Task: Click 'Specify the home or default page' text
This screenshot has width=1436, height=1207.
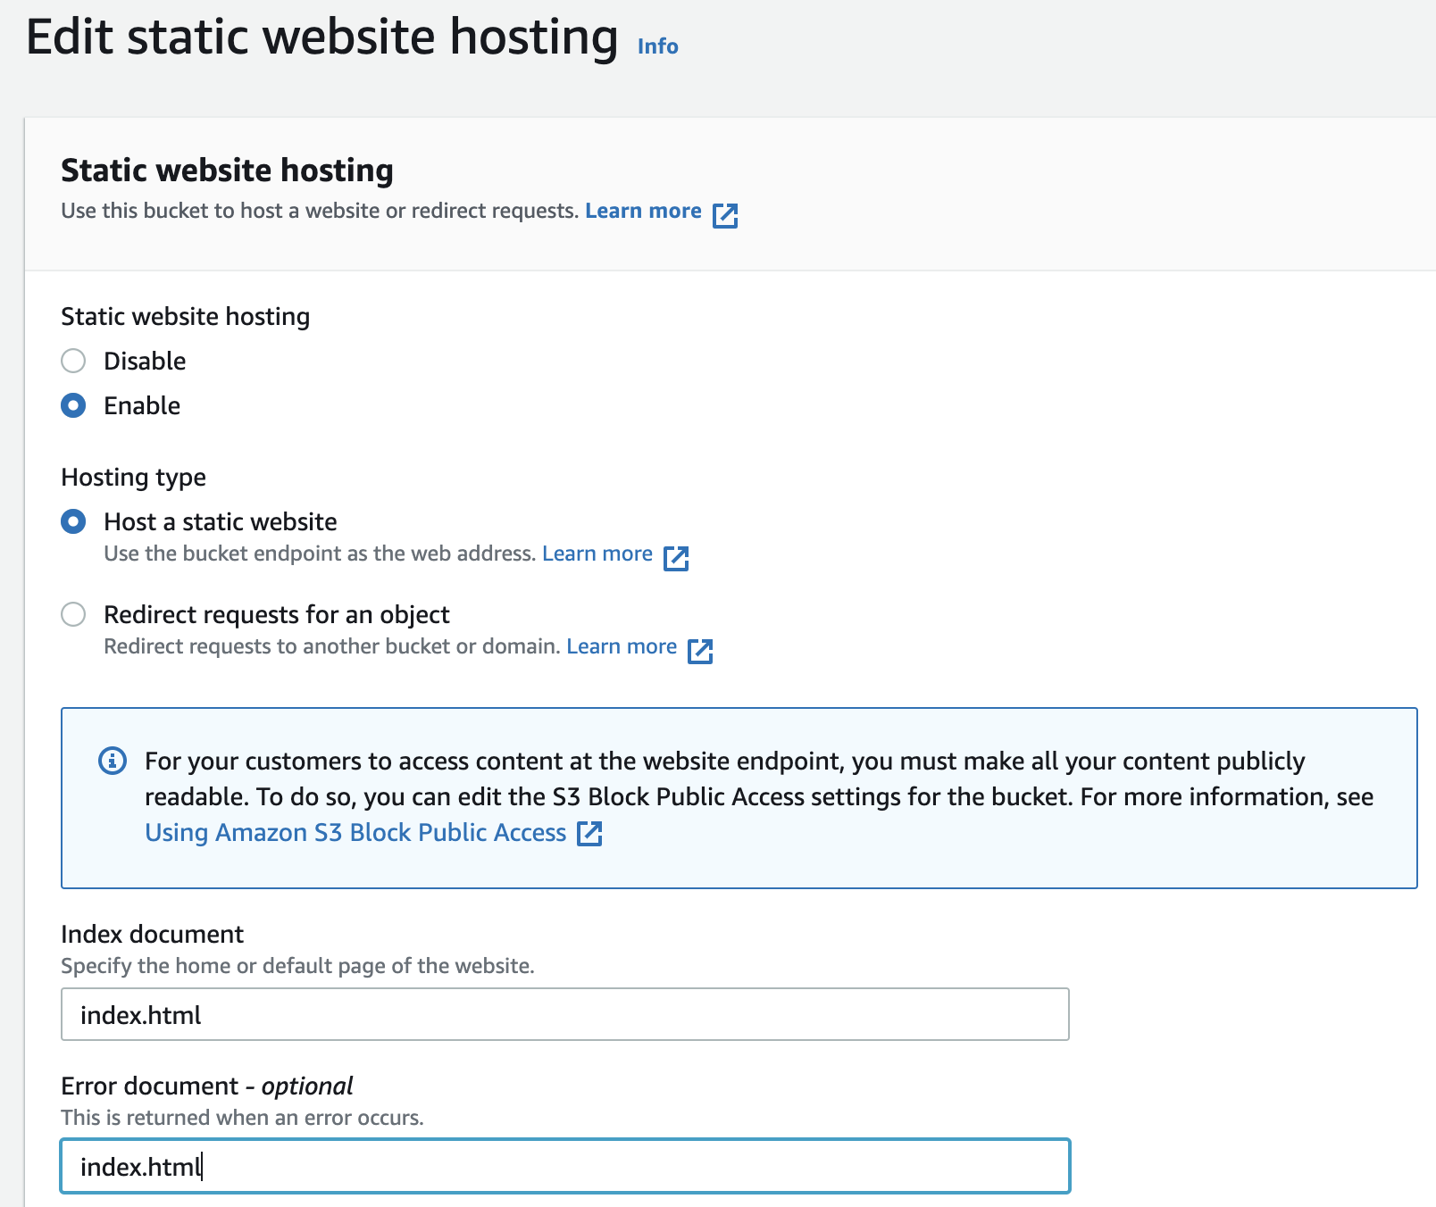Action: 297,966
